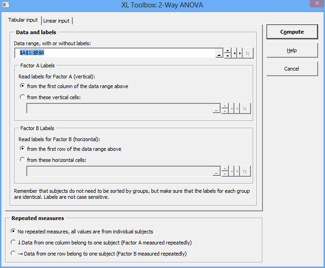Click down arrow of data range spinner
This screenshot has width=325, height=268.
pyautogui.click(x=227, y=56)
